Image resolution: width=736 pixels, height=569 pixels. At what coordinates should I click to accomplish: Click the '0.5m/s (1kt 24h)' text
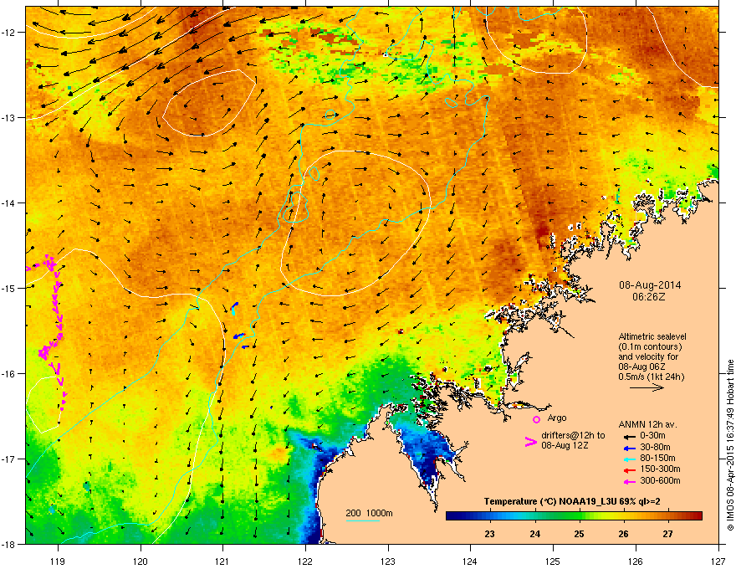tap(651, 377)
